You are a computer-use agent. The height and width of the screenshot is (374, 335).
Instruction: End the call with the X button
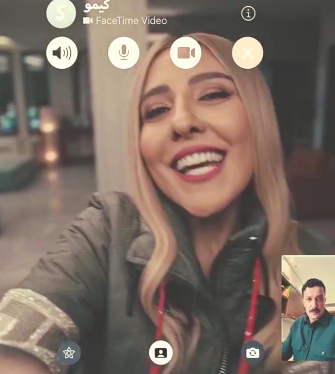coord(247,53)
